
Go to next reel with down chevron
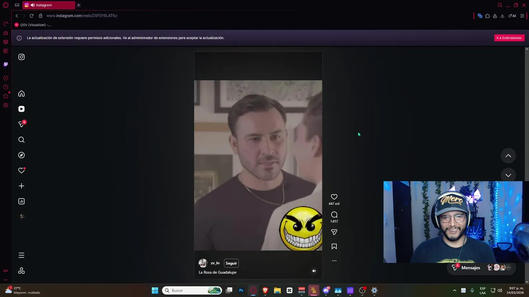[508, 175]
